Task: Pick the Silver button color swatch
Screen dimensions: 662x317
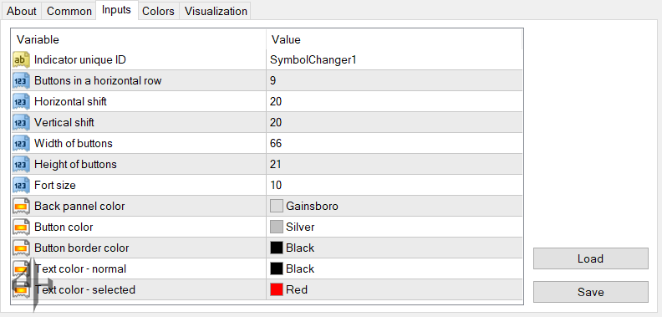Action: pyautogui.click(x=277, y=227)
